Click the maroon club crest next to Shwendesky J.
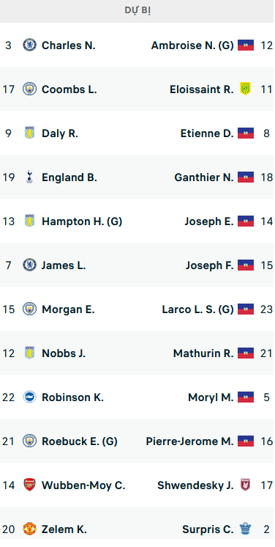 click(x=246, y=485)
